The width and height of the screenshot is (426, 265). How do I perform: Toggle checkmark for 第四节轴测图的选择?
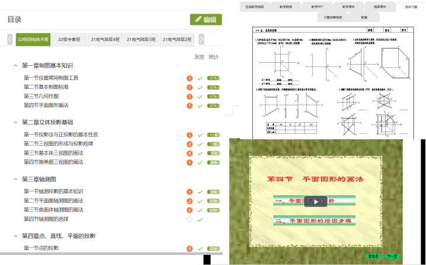[x=200, y=219]
